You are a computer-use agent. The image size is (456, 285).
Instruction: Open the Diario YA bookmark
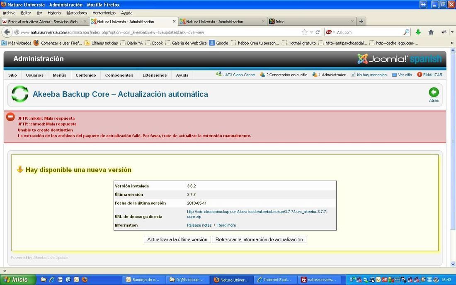[132, 43]
